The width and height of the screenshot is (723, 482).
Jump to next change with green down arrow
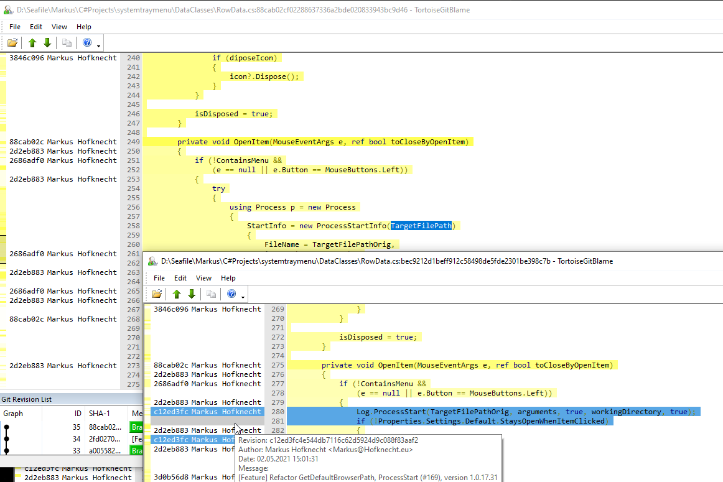[x=47, y=42]
